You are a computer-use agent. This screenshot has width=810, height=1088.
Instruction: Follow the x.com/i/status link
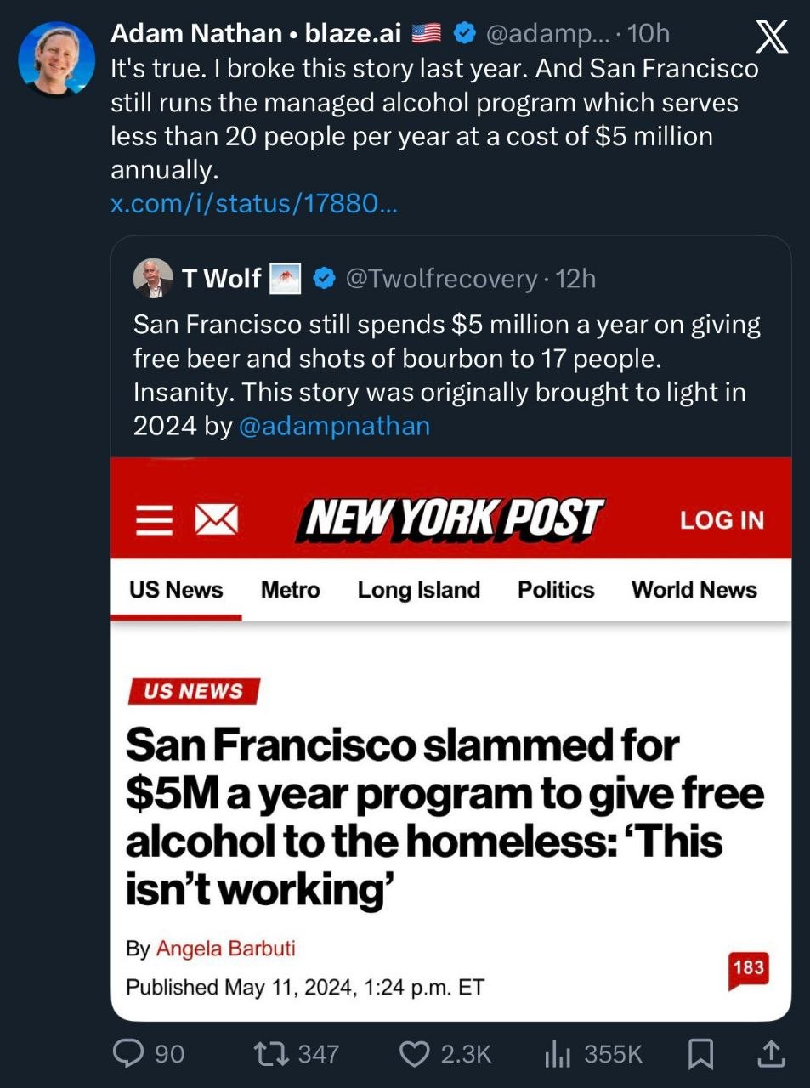[x=253, y=204]
